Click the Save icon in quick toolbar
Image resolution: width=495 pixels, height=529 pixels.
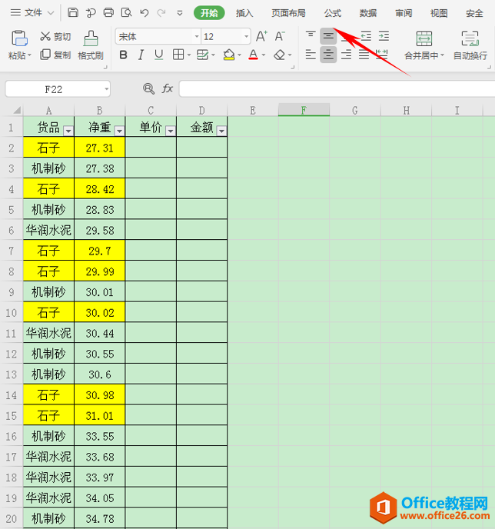pyautogui.click(x=73, y=13)
